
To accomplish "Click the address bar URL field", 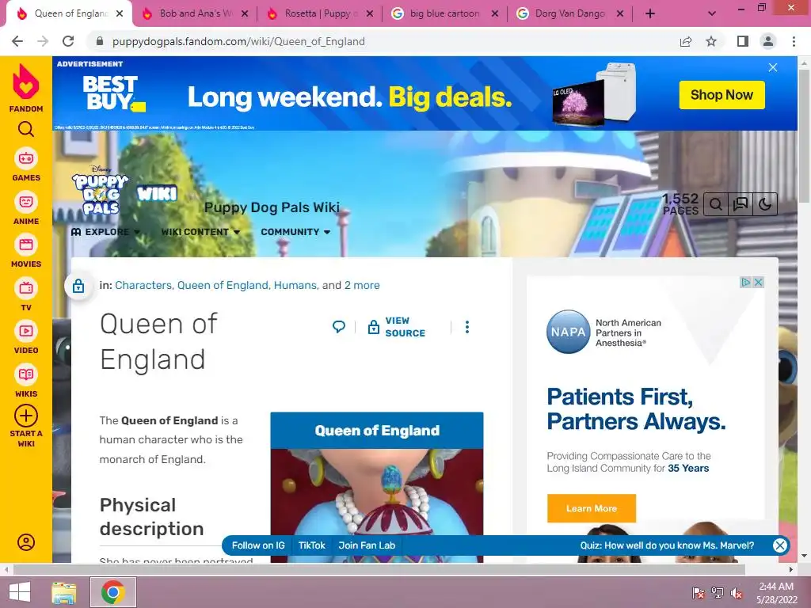I will 383,41.
